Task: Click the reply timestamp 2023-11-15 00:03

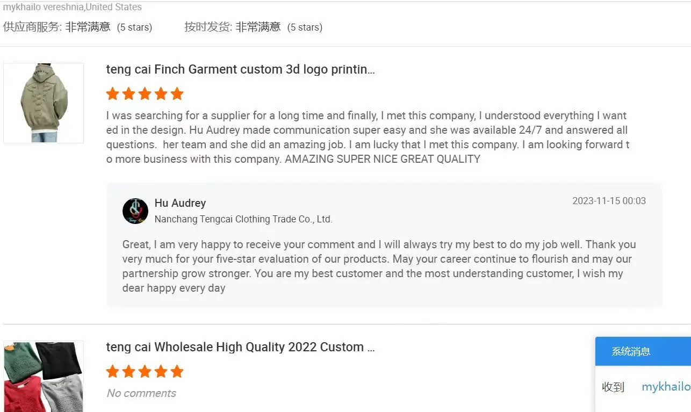Action: pos(609,201)
